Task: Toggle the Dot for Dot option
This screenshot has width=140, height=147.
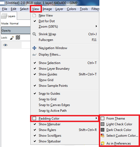Action: 65,21
